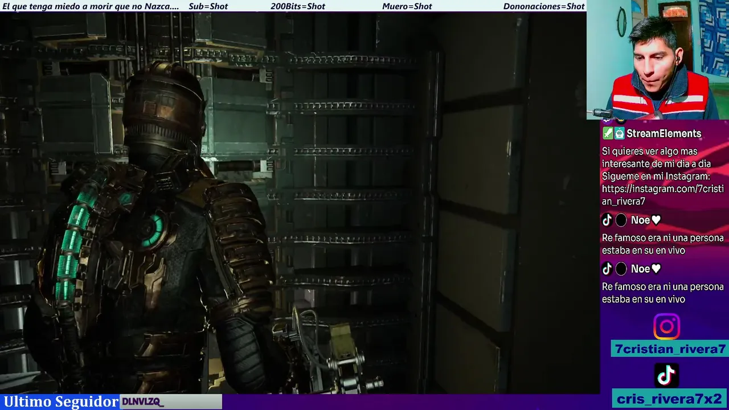Click the cris_rivera7x2 TikTok handle label

click(670, 399)
